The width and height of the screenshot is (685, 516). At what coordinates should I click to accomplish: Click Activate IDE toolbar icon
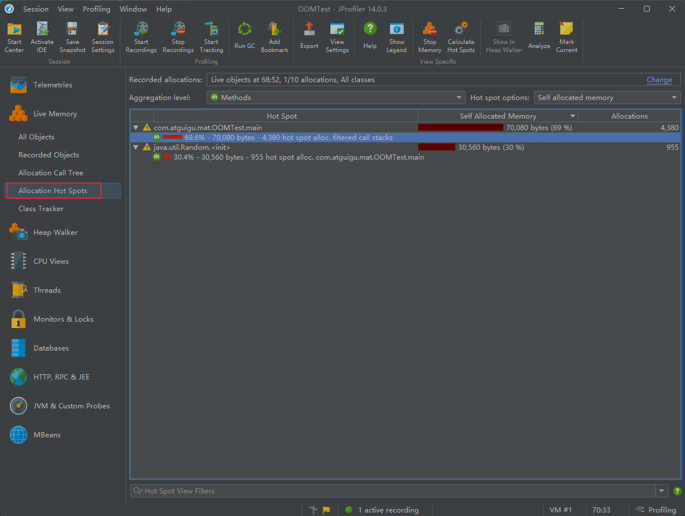pos(42,37)
